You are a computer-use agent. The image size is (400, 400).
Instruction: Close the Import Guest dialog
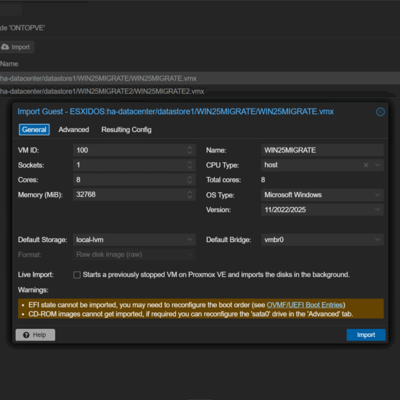(x=380, y=111)
